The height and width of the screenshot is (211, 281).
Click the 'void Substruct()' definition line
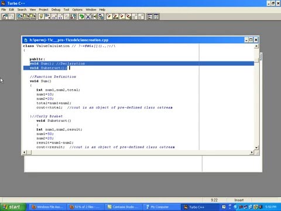54,121
